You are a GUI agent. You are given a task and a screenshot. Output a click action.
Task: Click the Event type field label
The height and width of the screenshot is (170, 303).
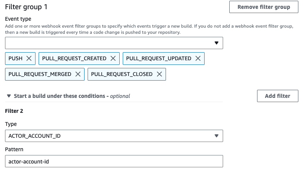click(x=18, y=18)
